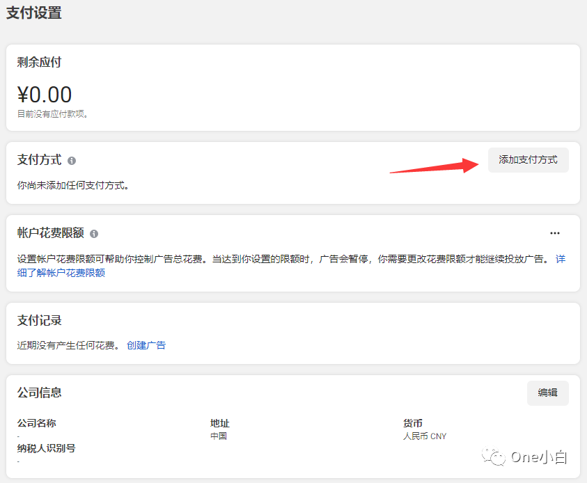Click the 剩余应付 card
The width and height of the screenshot is (587, 483).
(x=292, y=87)
